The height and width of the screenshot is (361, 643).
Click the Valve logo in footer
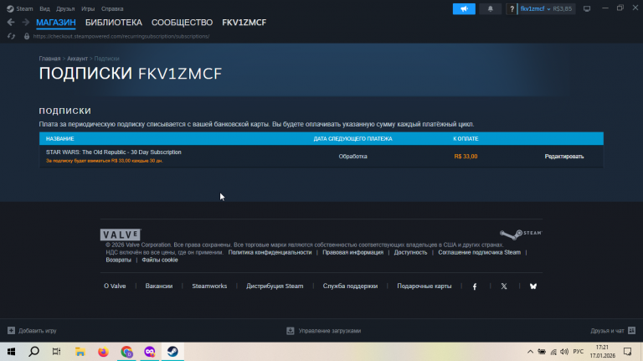click(x=121, y=235)
